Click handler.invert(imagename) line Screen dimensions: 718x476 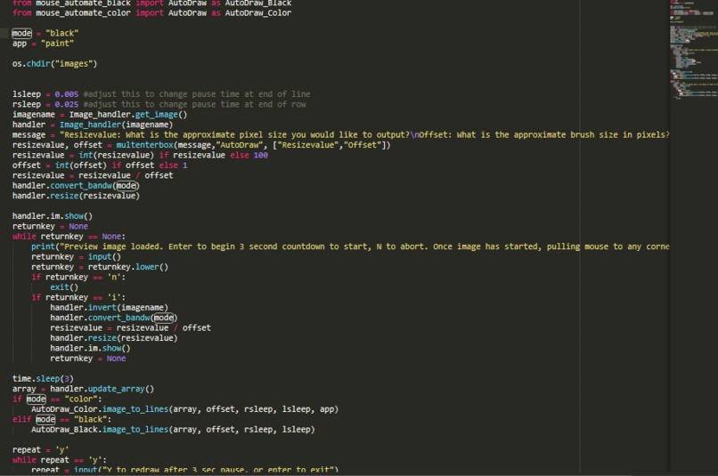click(109, 308)
